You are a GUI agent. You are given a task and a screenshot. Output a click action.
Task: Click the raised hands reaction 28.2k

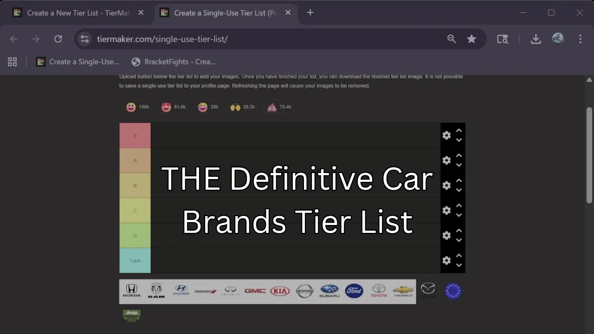click(242, 107)
